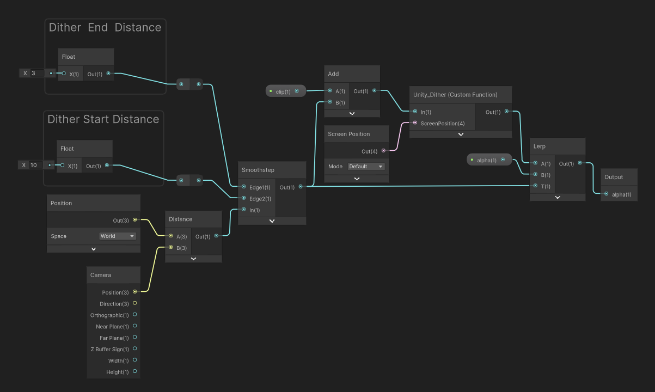Select the Dither Start Distance group title
This screenshot has width=655, height=392.
click(103, 119)
